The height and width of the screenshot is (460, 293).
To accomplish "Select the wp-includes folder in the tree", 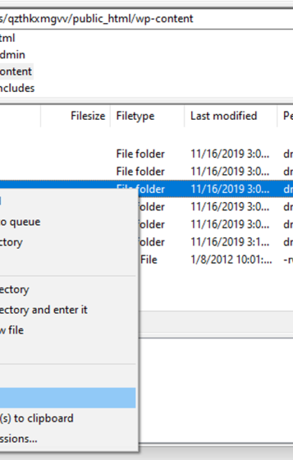I will coord(17,88).
